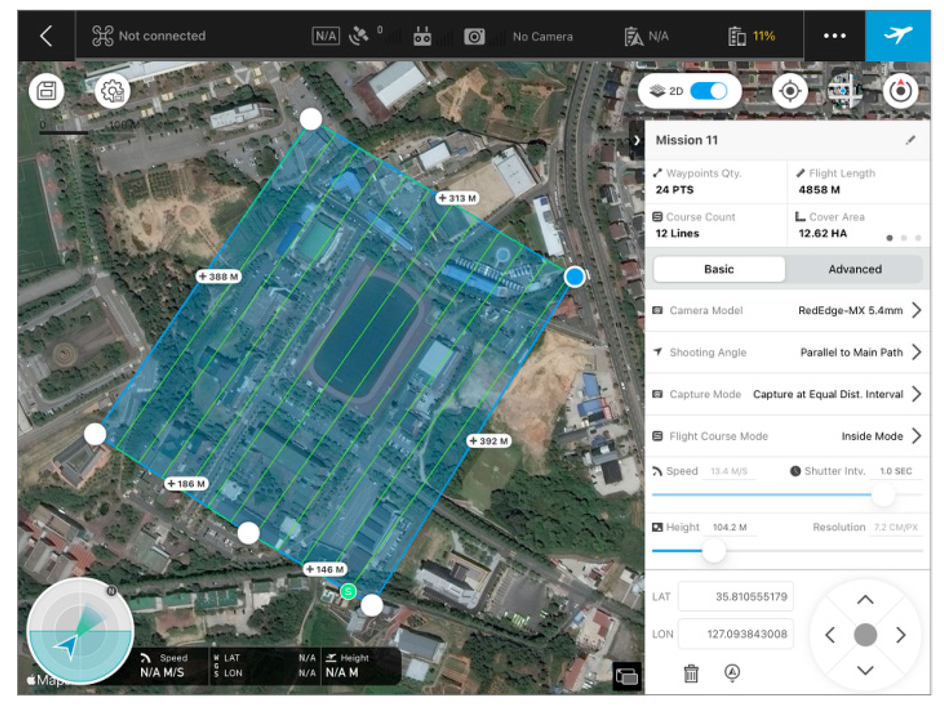The height and width of the screenshot is (713, 944).
Task: Click the save mission disk icon
Action: click(x=46, y=91)
